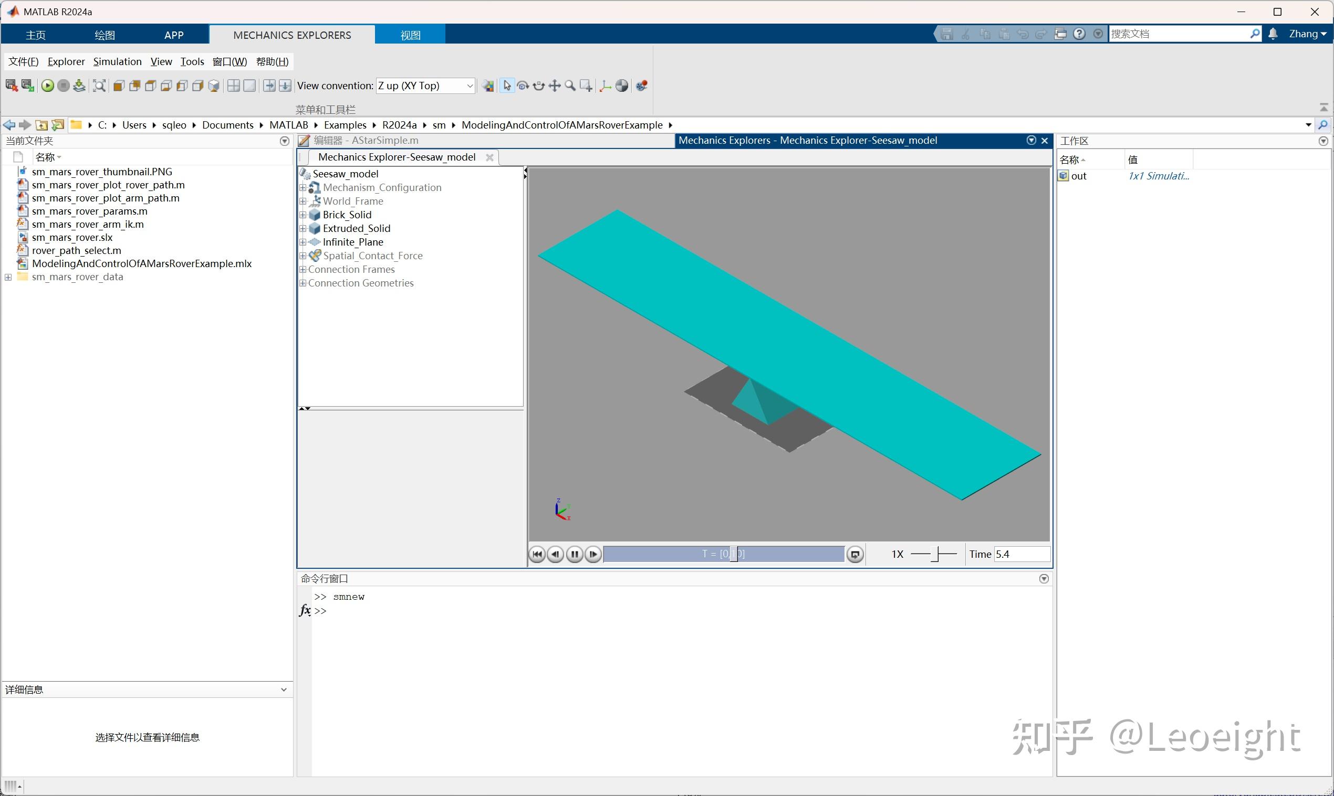This screenshot has height=796, width=1334.
Task: Open the Simulation menu
Action: pyautogui.click(x=118, y=62)
